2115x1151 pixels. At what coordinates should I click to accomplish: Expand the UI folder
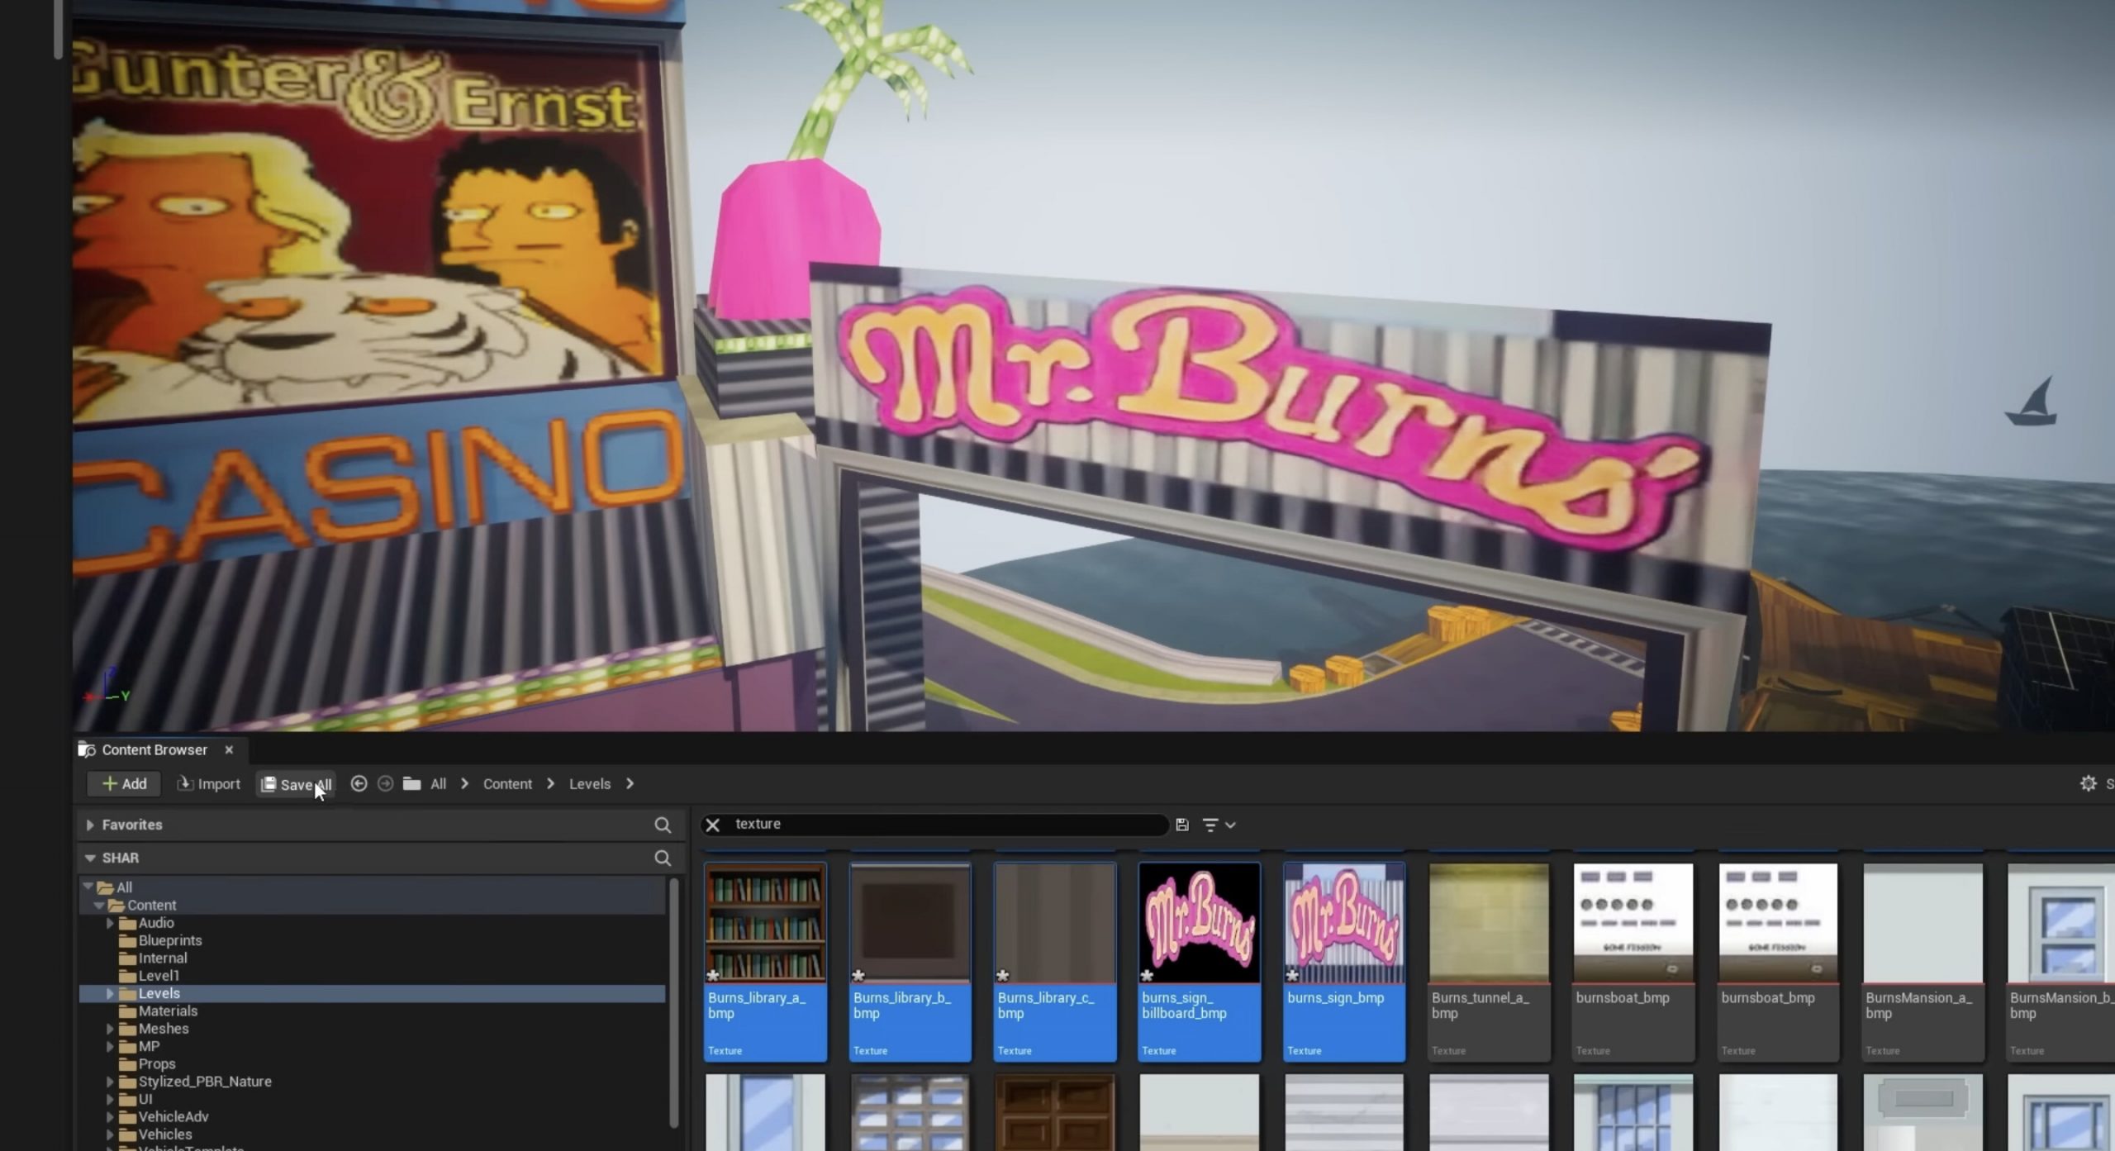110,1099
